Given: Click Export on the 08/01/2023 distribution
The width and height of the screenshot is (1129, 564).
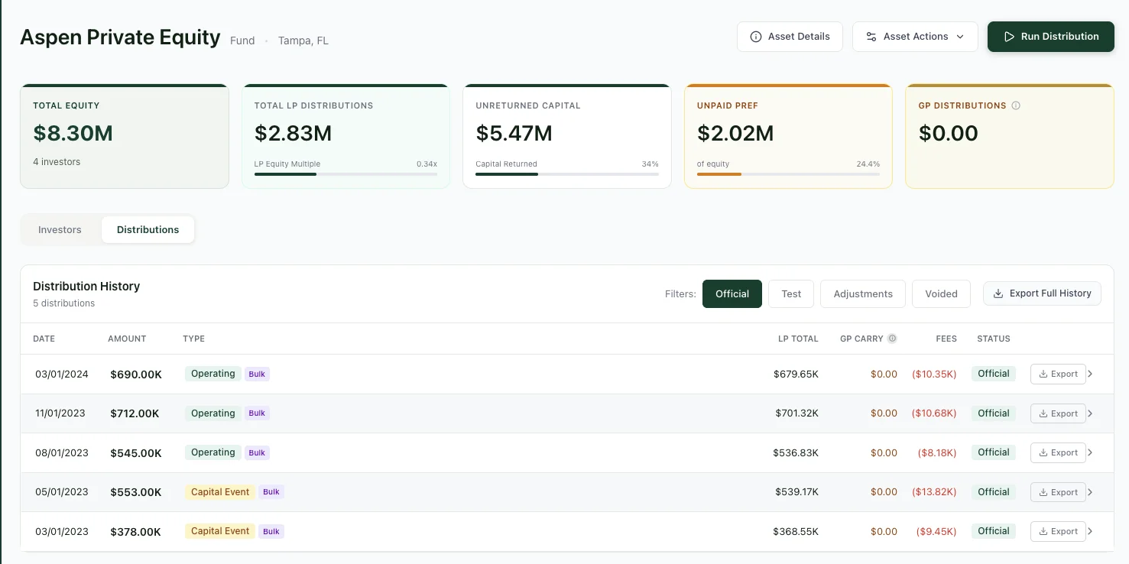Looking at the screenshot, I should pos(1058,452).
